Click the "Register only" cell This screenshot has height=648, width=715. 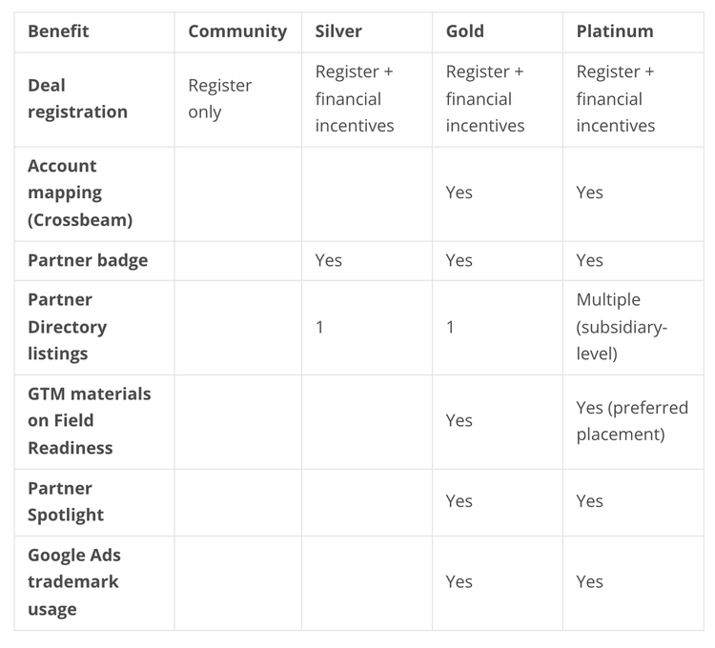(220, 99)
